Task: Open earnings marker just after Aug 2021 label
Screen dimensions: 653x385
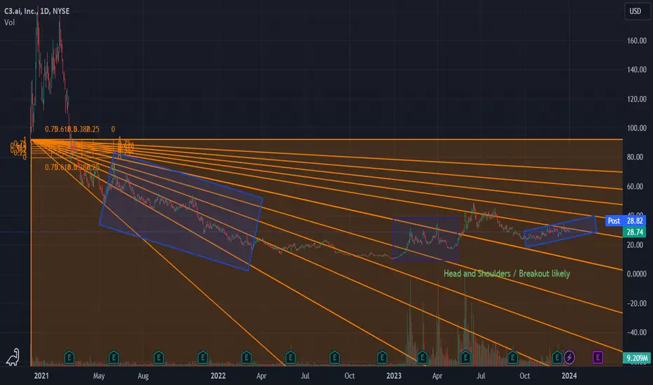Action: 158,357
